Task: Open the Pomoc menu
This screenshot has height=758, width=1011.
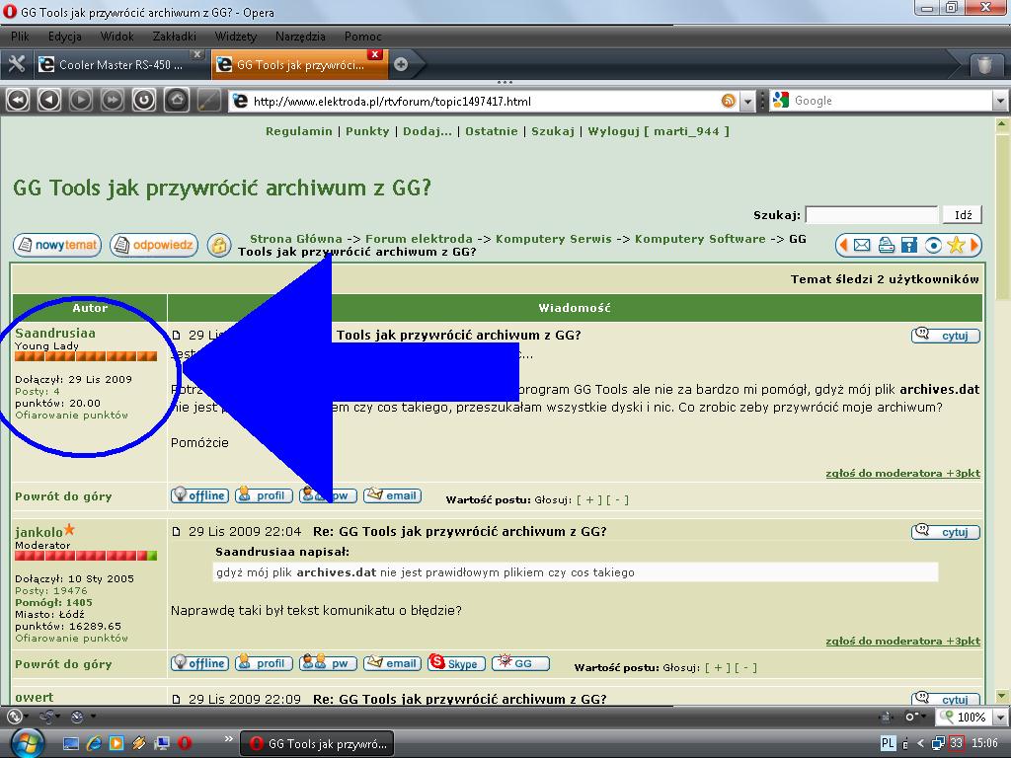Action: click(362, 37)
